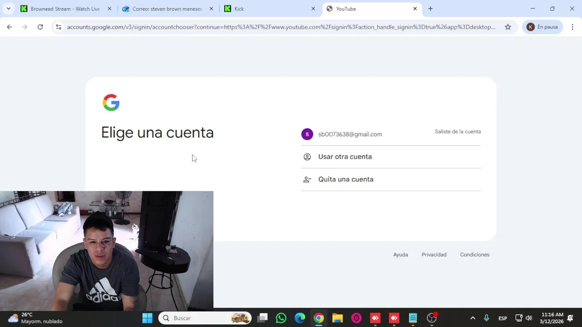Viewport: 582px width, 327px height.
Task: Focus the address bar URL
Action: tap(281, 27)
